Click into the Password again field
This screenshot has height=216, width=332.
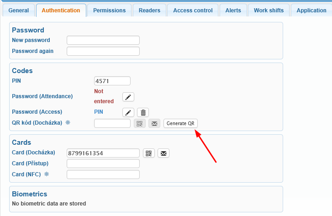click(103, 51)
